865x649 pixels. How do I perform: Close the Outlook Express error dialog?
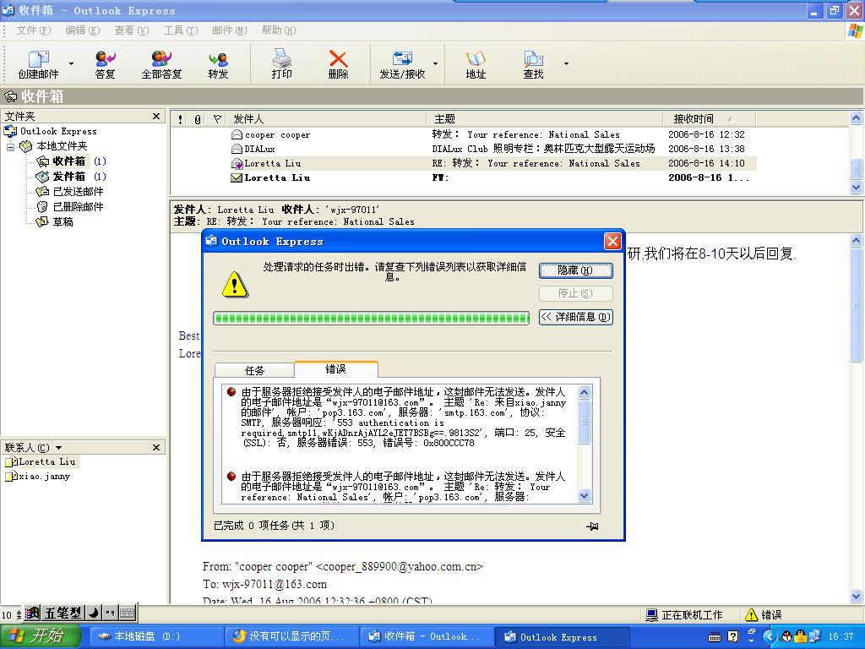[612, 241]
